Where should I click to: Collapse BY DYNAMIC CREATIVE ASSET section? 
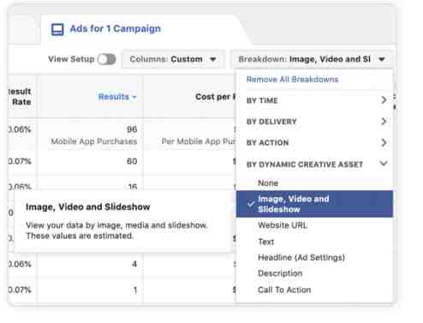(x=384, y=164)
